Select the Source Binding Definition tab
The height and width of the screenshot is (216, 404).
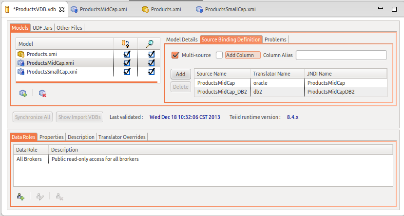[x=231, y=39]
